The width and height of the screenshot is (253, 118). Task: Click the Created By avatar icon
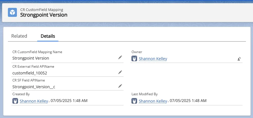pos(15,101)
